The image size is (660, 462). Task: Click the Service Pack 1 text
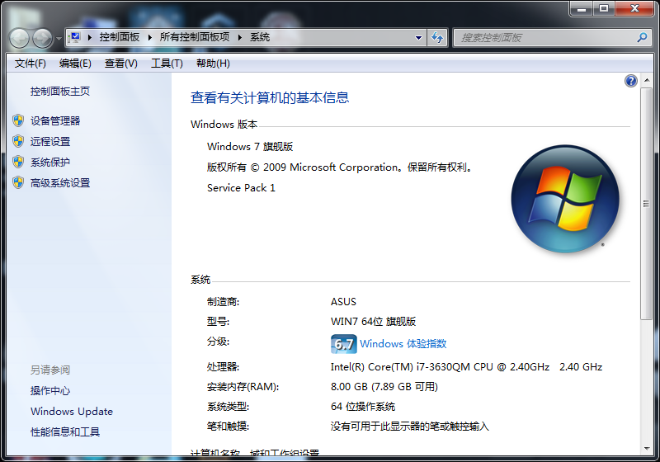(241, 187)
